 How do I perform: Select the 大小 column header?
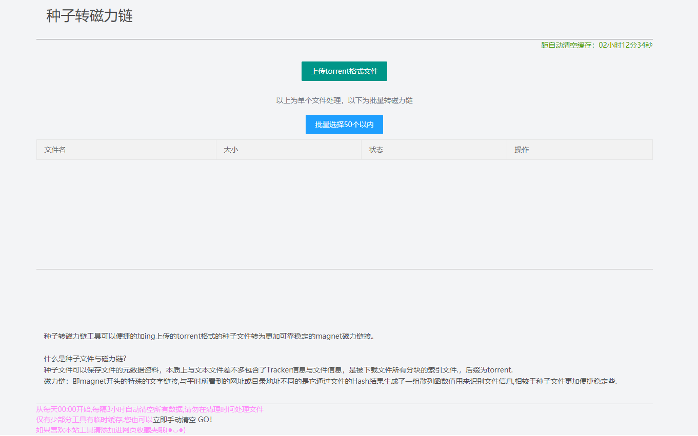(x=231, y=150)
